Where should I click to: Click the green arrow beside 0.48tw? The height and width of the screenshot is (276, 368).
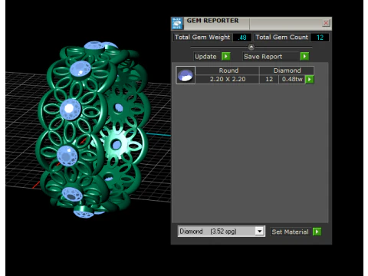310,79
